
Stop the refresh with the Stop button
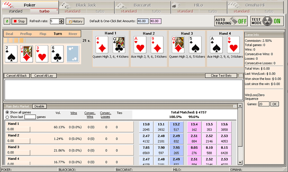[19, 21]
